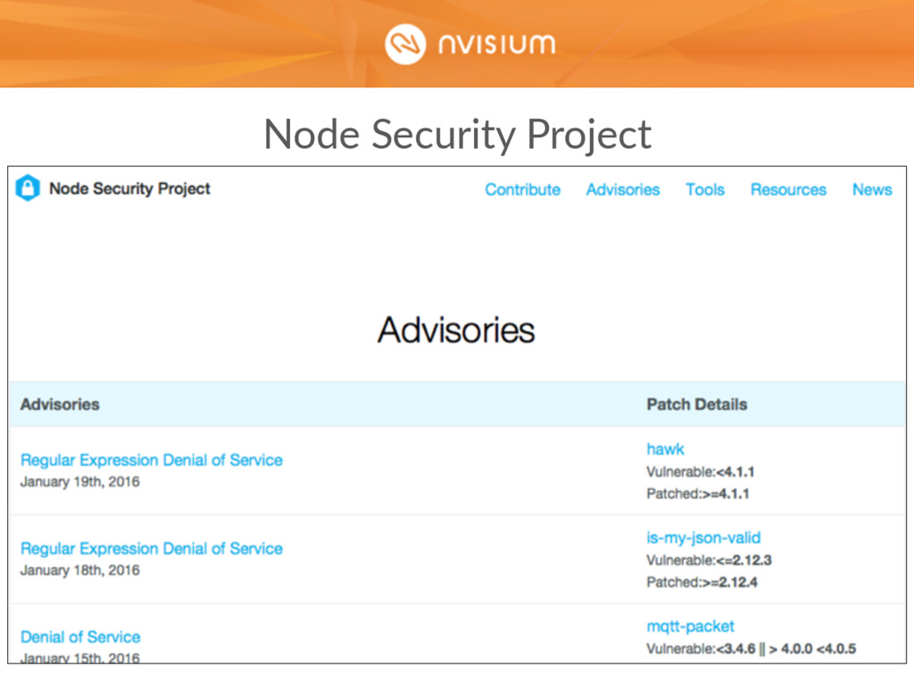
Task: Open the Denial of Service advisory link
Action: [x=80, y=637]
